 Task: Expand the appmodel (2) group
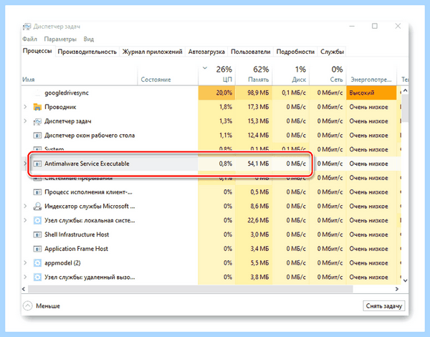(x=25, y=263)
